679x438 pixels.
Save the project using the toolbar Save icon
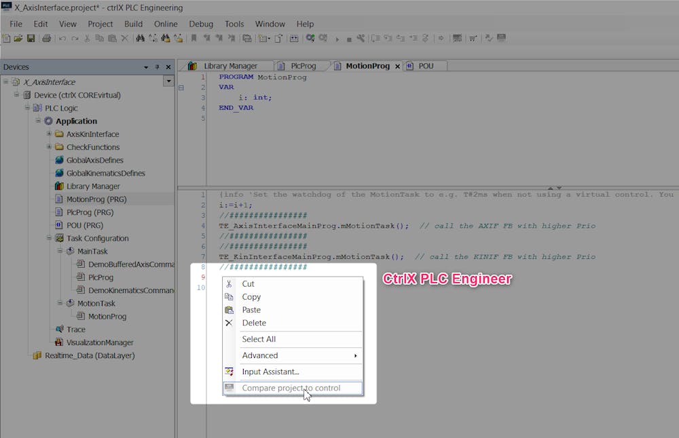31,39
